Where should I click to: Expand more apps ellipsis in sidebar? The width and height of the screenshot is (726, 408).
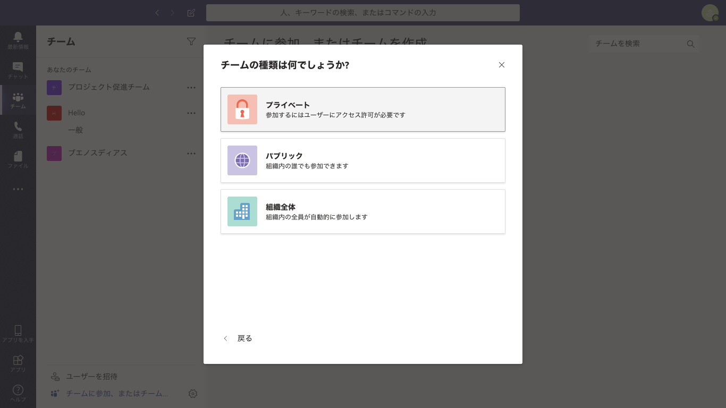coord(18,189)
